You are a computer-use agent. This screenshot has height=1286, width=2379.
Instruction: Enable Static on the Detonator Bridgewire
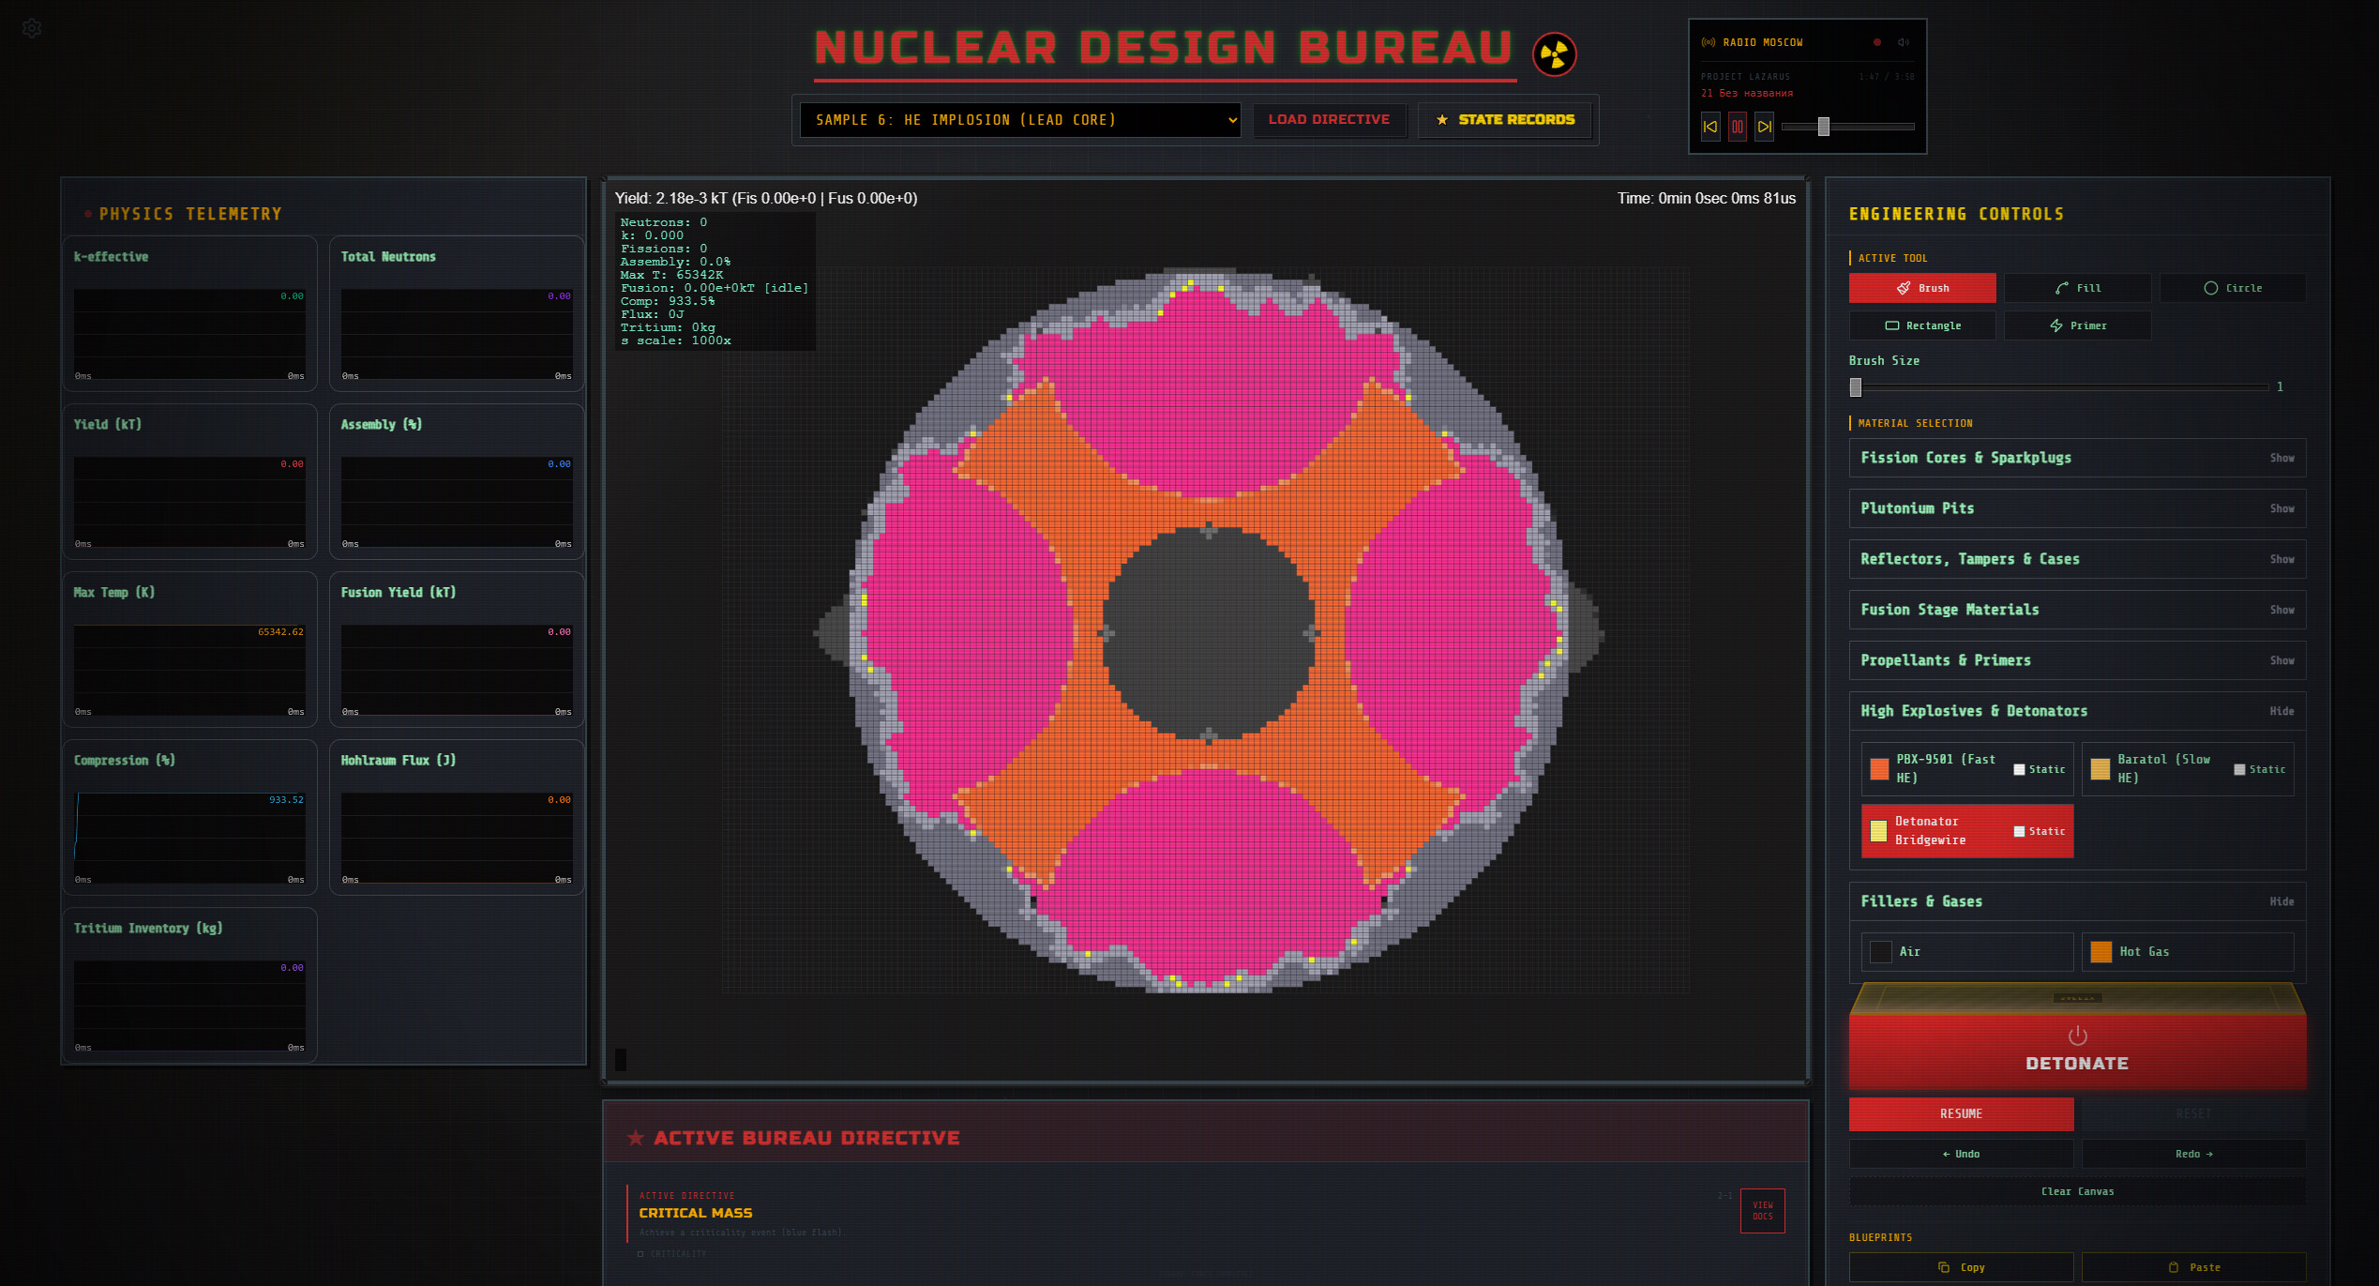point(2017,831)
